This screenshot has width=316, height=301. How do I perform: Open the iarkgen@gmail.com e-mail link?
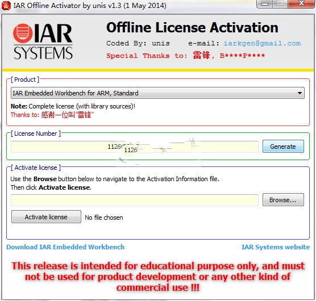click(x=262, y=43)
